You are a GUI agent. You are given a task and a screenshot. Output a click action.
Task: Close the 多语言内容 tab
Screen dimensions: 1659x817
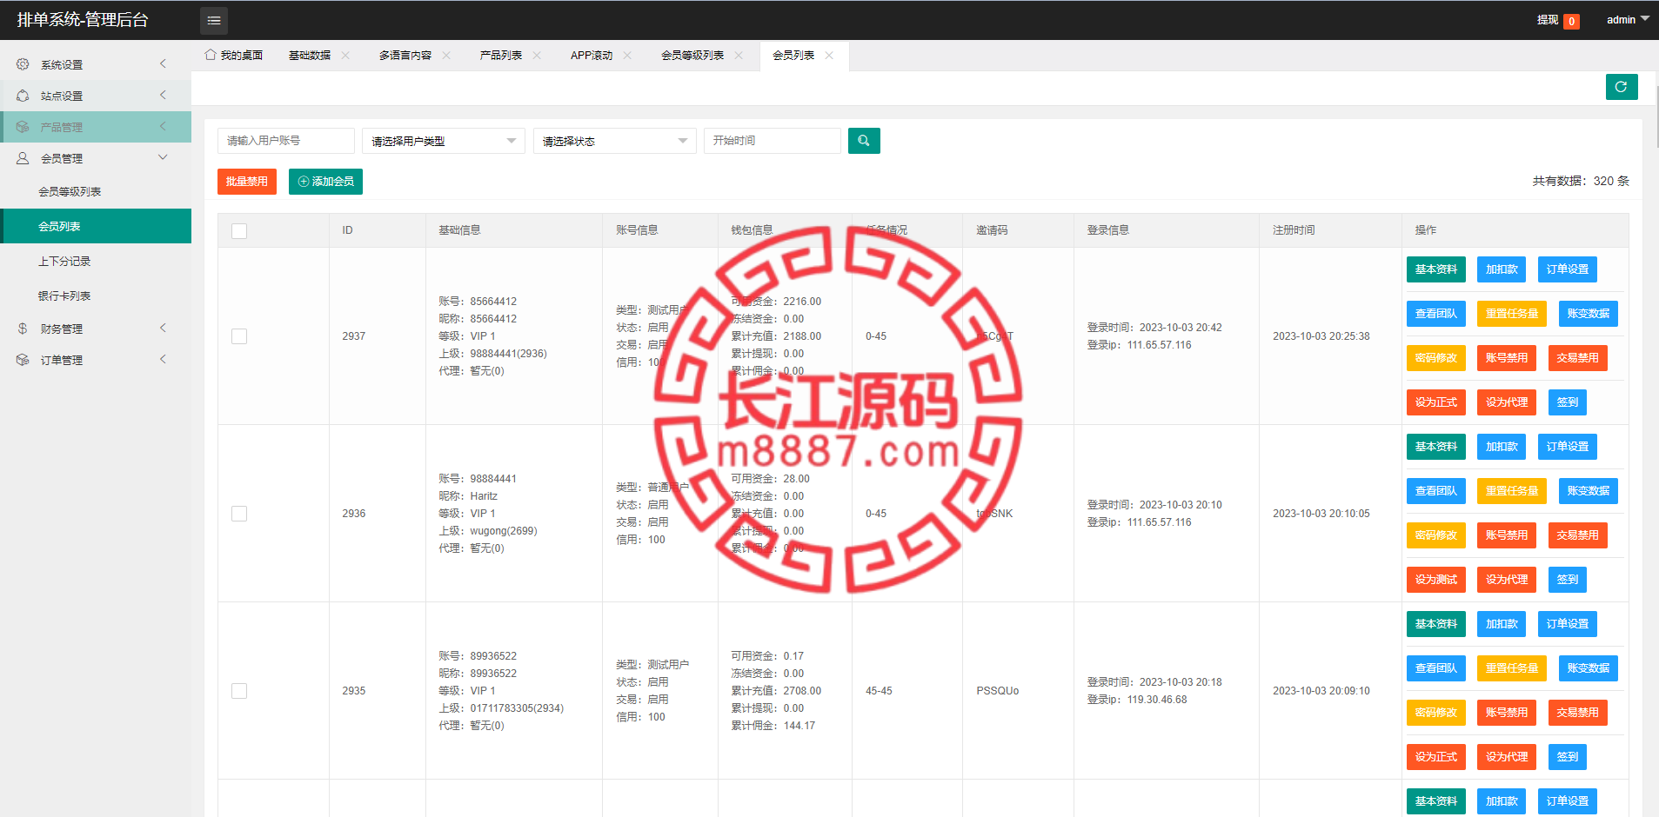tap(446, 55)
